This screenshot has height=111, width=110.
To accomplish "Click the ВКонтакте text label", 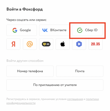I will [x=58, y=30].
